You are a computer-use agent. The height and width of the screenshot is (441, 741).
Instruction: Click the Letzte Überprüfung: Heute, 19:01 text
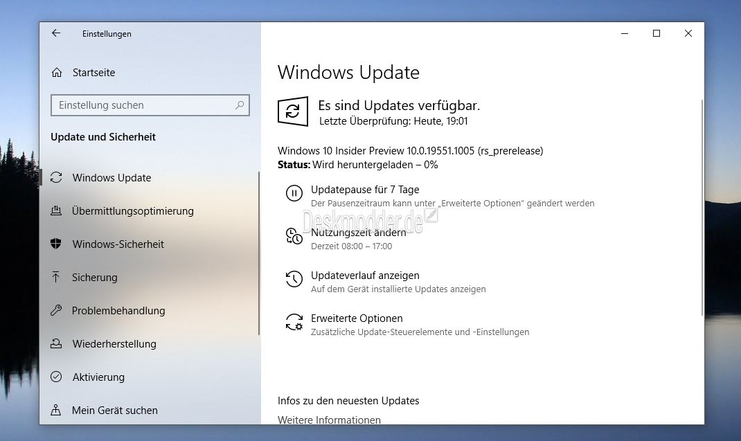[x=393, y=121]
